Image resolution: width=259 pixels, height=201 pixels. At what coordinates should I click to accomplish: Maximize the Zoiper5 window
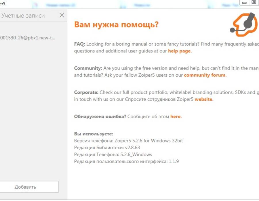254,2
